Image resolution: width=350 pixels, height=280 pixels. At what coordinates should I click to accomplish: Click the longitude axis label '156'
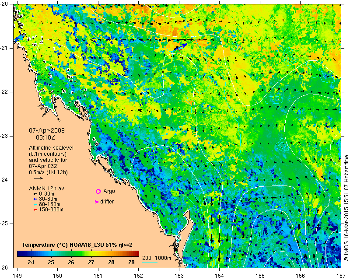(301, 276)
